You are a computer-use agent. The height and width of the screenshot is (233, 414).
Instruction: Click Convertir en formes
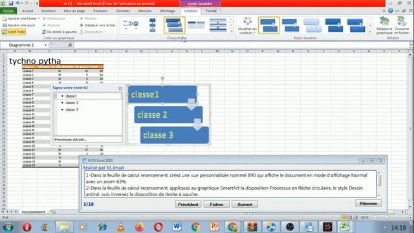(402, 25)
